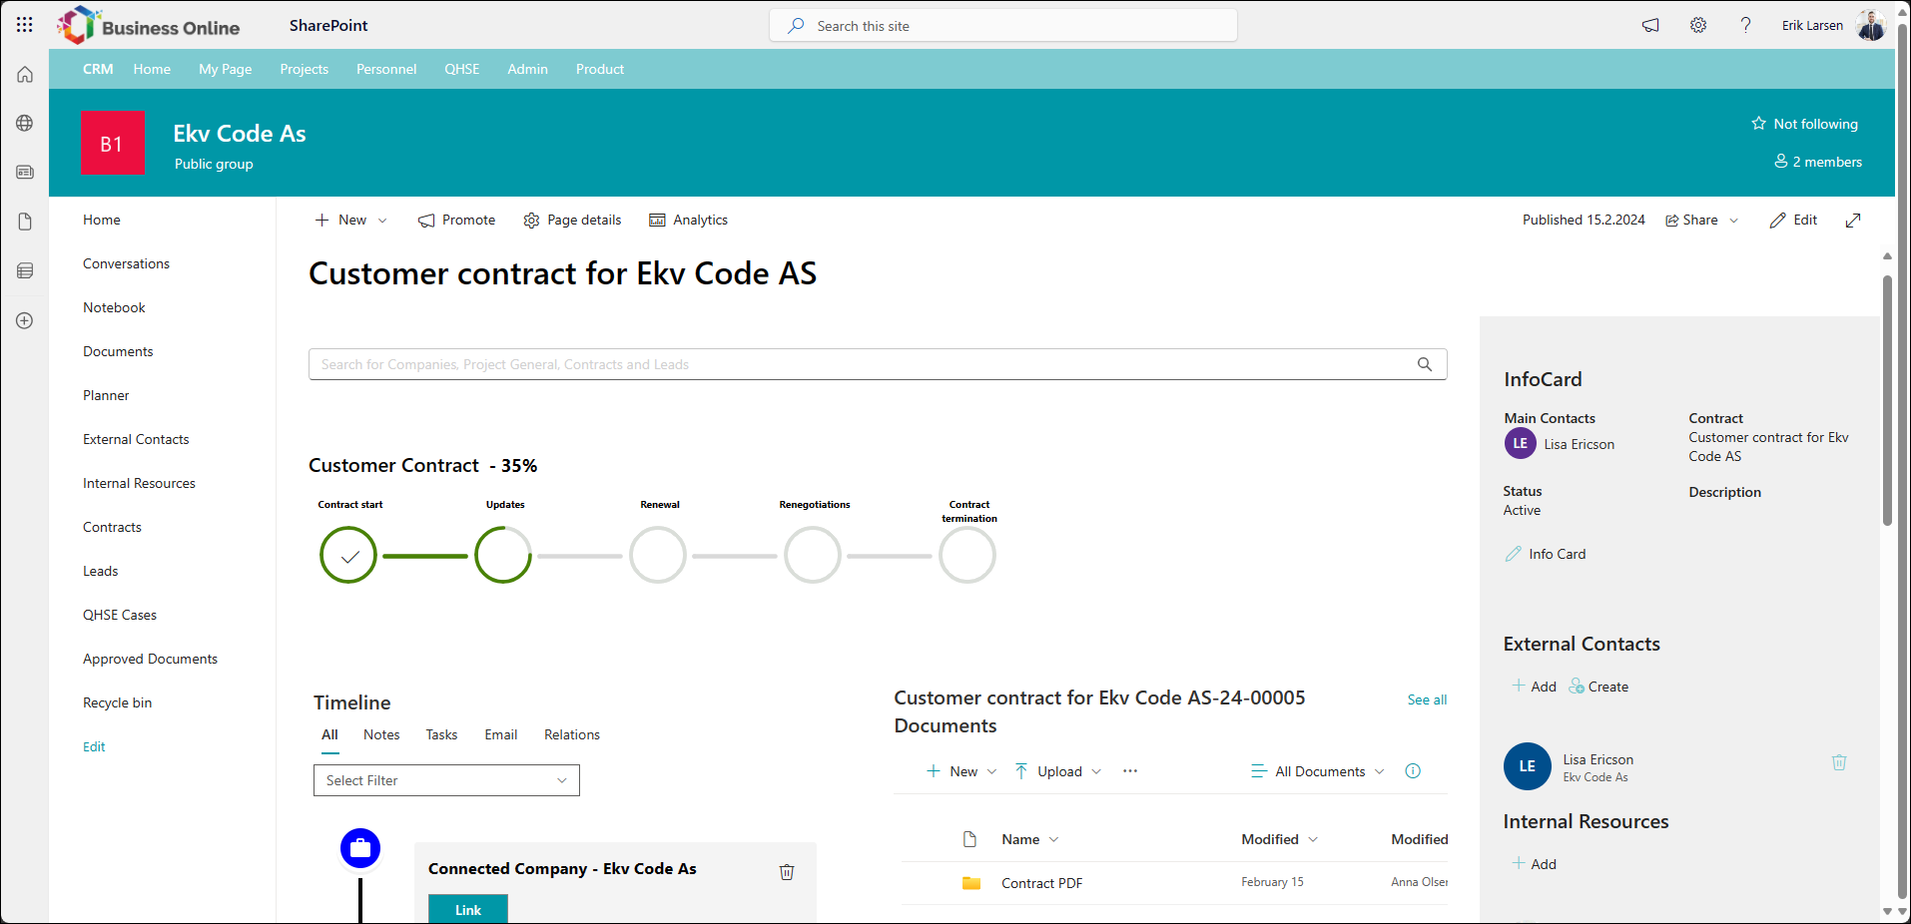Click the expand to full screen icon

pyautogui.click(x=1853, y=221)
